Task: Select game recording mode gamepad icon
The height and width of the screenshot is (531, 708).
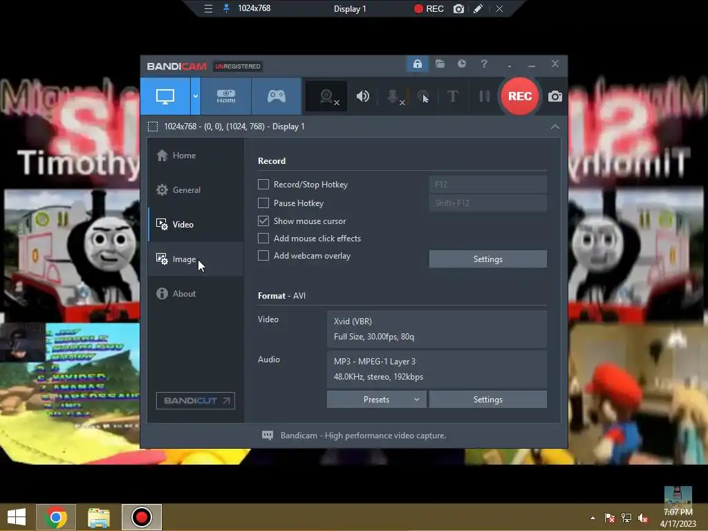Action: [277, 96]
